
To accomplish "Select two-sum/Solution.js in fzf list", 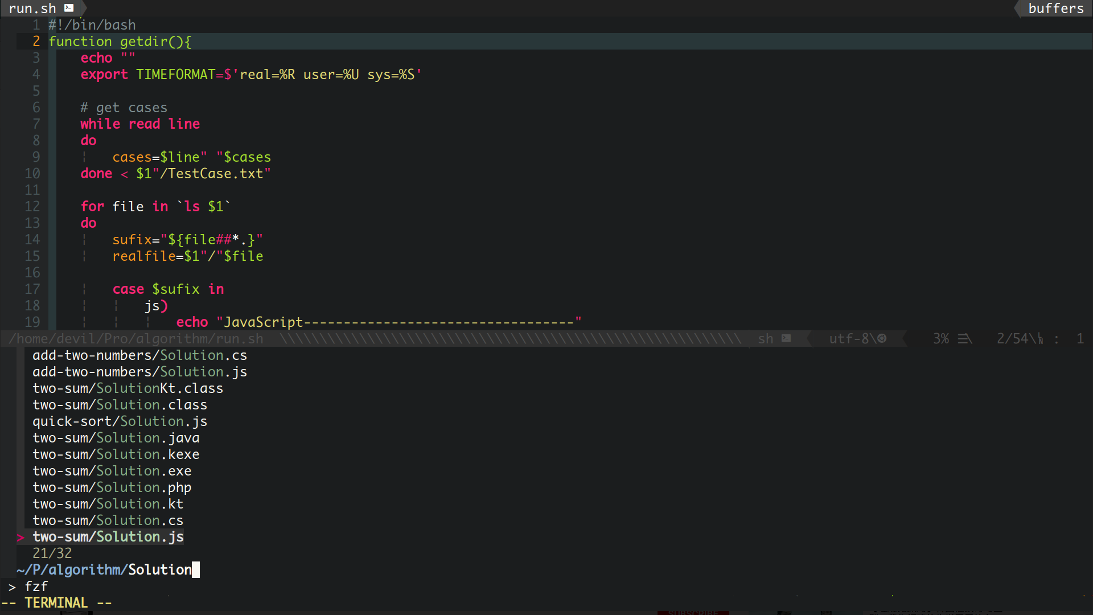I will pyautogui.click(x=108, y=537).
